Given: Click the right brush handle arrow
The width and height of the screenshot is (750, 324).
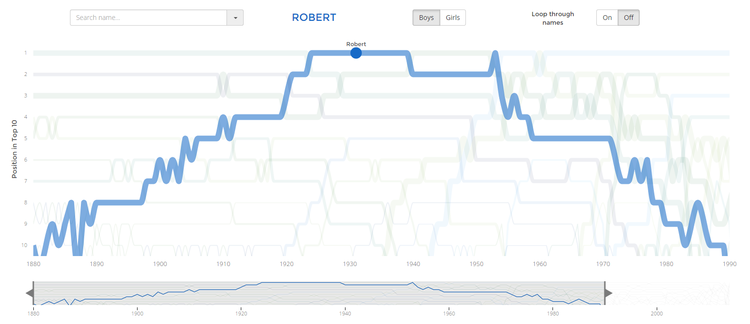Looking at the screenshot, I should click(x=608, y=293).
